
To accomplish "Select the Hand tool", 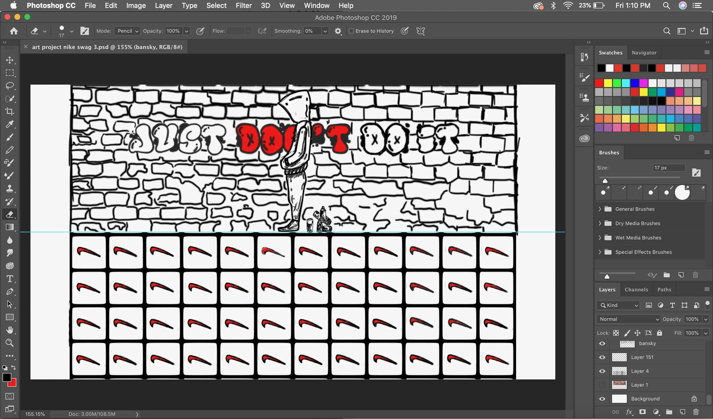I will [10, 330].
